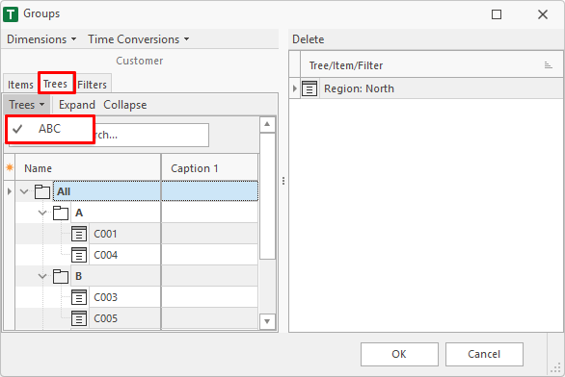Close the Groups dialog window
This screenshot has width=565, height=377.
click(543, 14)
